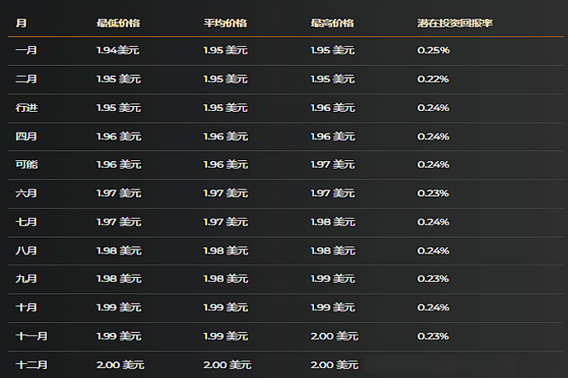Image resolution: width=568 pixels, height=378 pixels.
Task: Click the 十月 row label
Action: click(26, 308)
